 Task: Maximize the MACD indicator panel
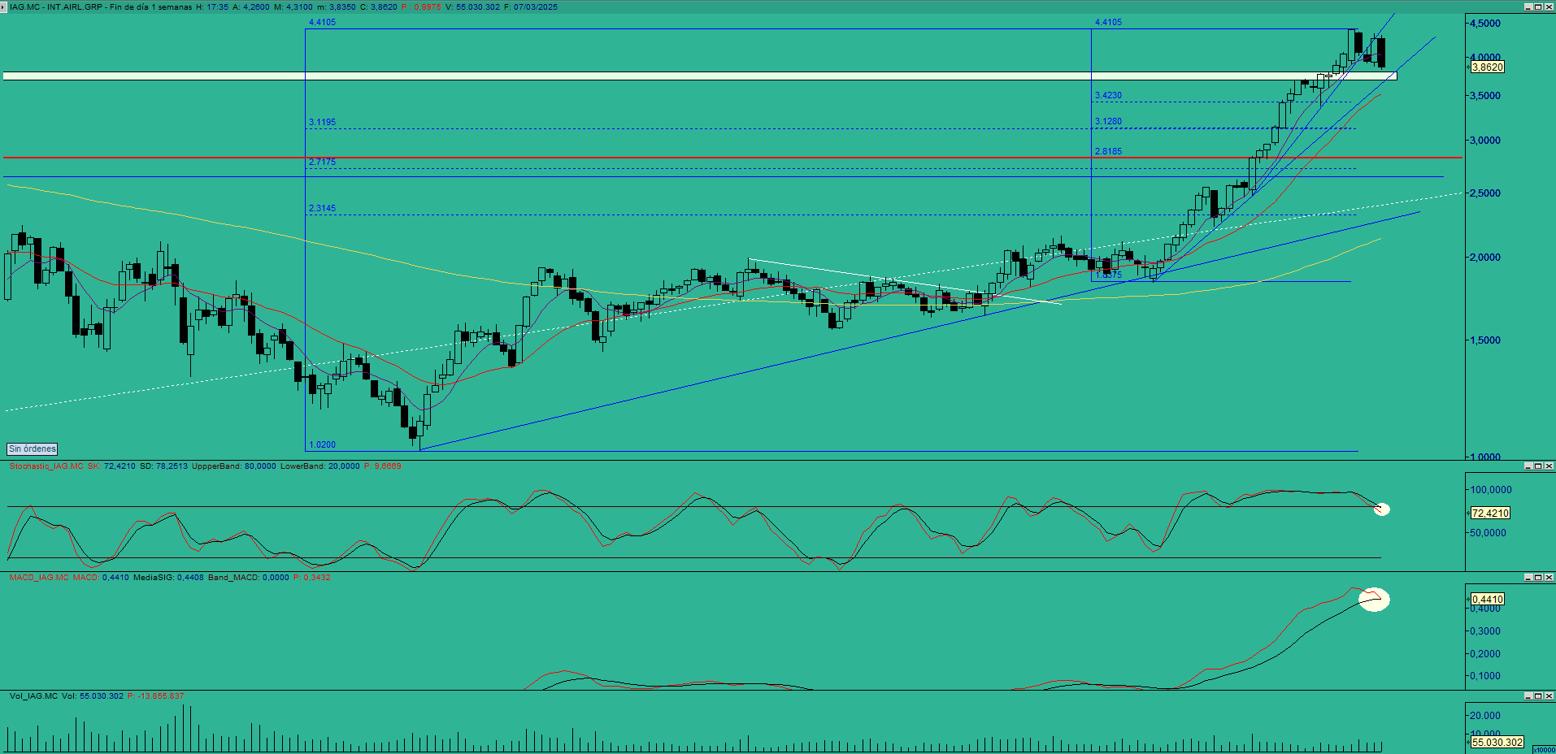1538,578
